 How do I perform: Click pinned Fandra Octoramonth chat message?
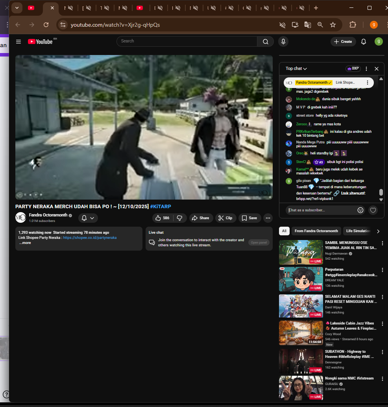coord(329,82)
